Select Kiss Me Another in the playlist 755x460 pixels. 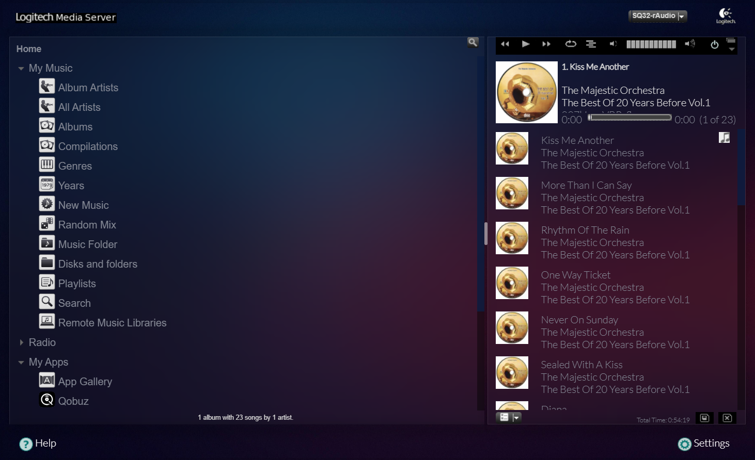point(577,140)
